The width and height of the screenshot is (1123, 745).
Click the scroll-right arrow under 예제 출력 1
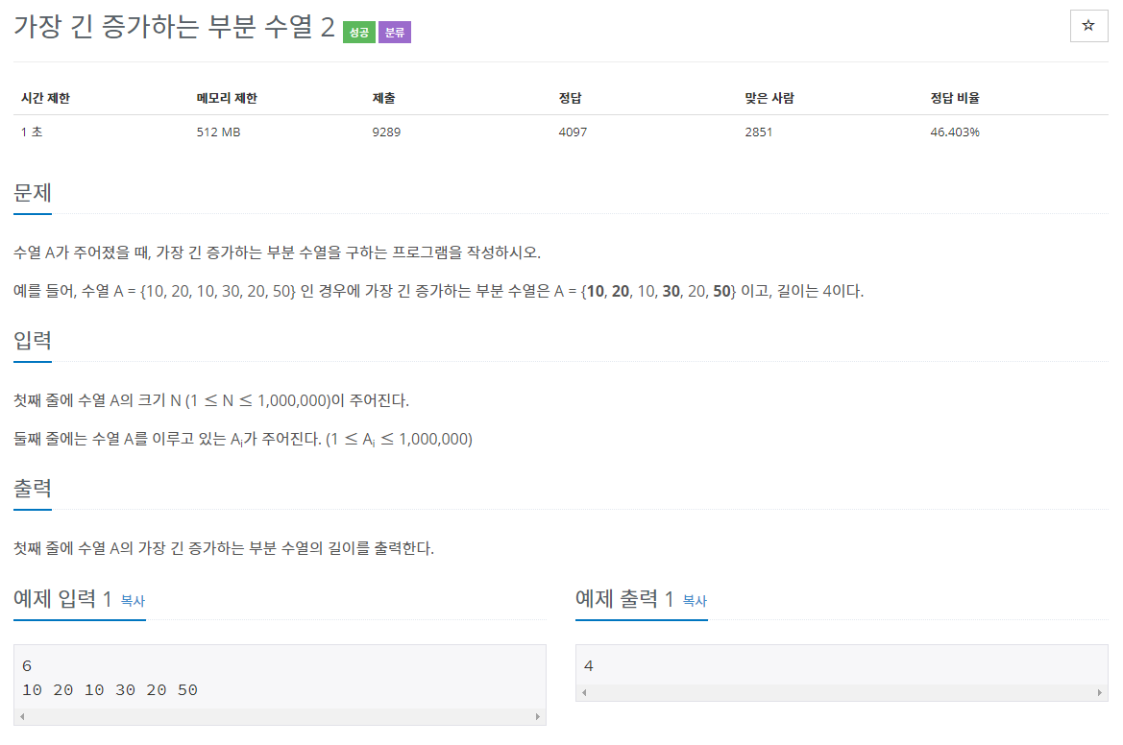click(x=1102, y=691)
